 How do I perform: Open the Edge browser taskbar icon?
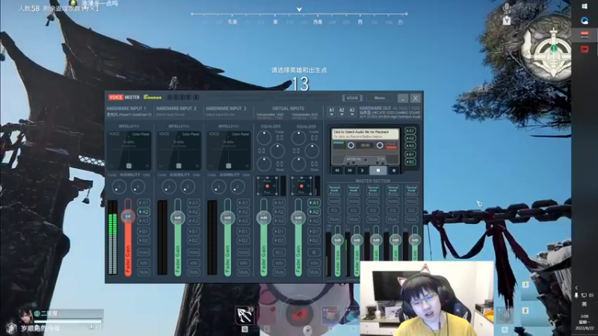click(585, 21)
